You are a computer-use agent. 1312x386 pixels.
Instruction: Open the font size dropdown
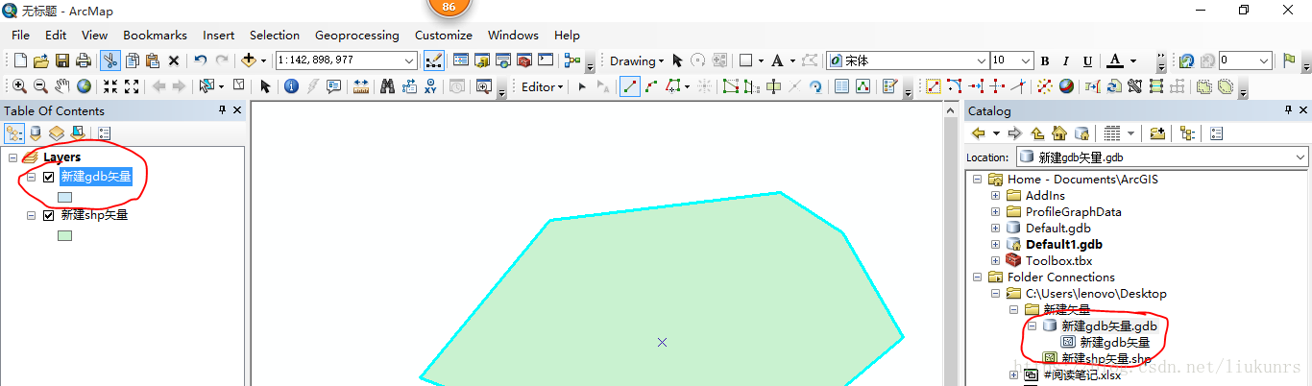[1027, 60]
